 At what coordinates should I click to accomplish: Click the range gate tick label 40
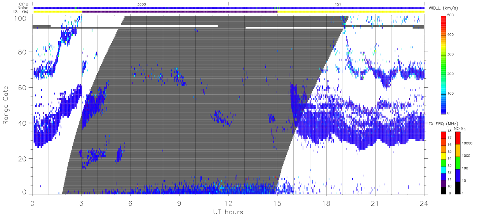[x=23, y=123]
